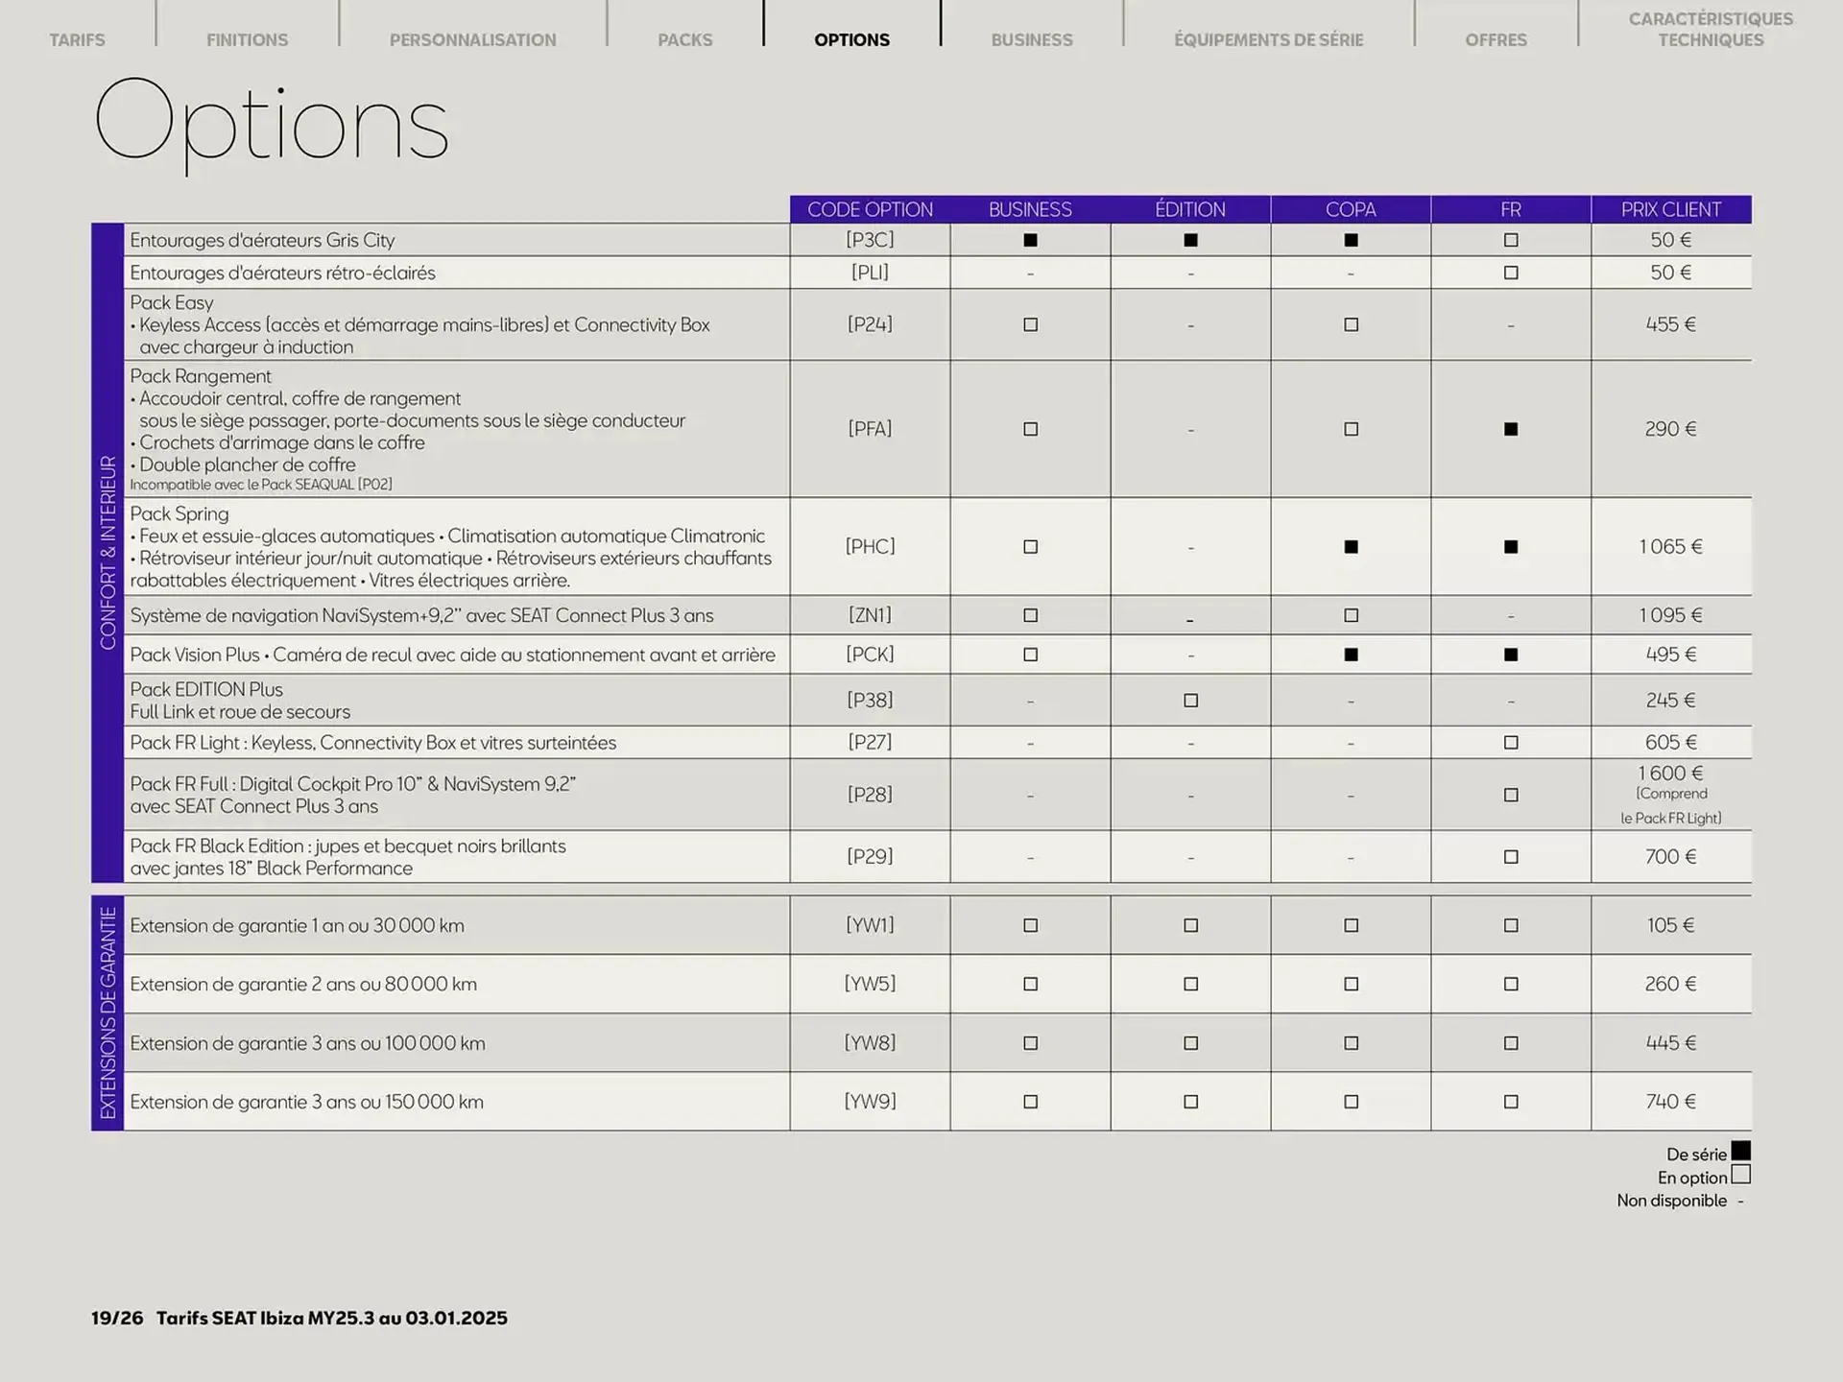
Task: Check FR box for Pack FR Light
Action: [1510, 742]
